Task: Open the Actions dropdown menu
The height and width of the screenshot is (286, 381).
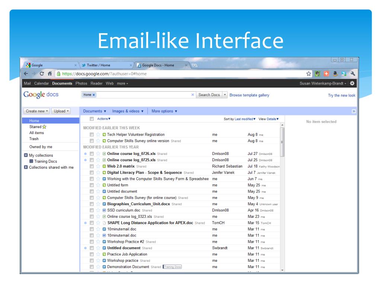Action: click(x=104, y=119)
